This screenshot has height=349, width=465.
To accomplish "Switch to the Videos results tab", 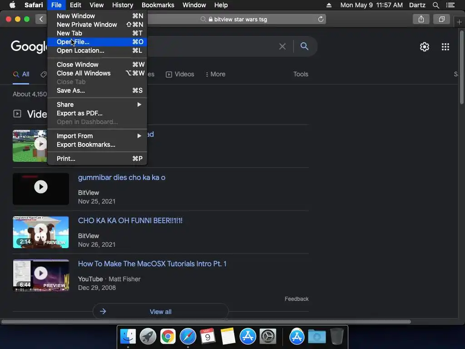I will coord(180,74).
